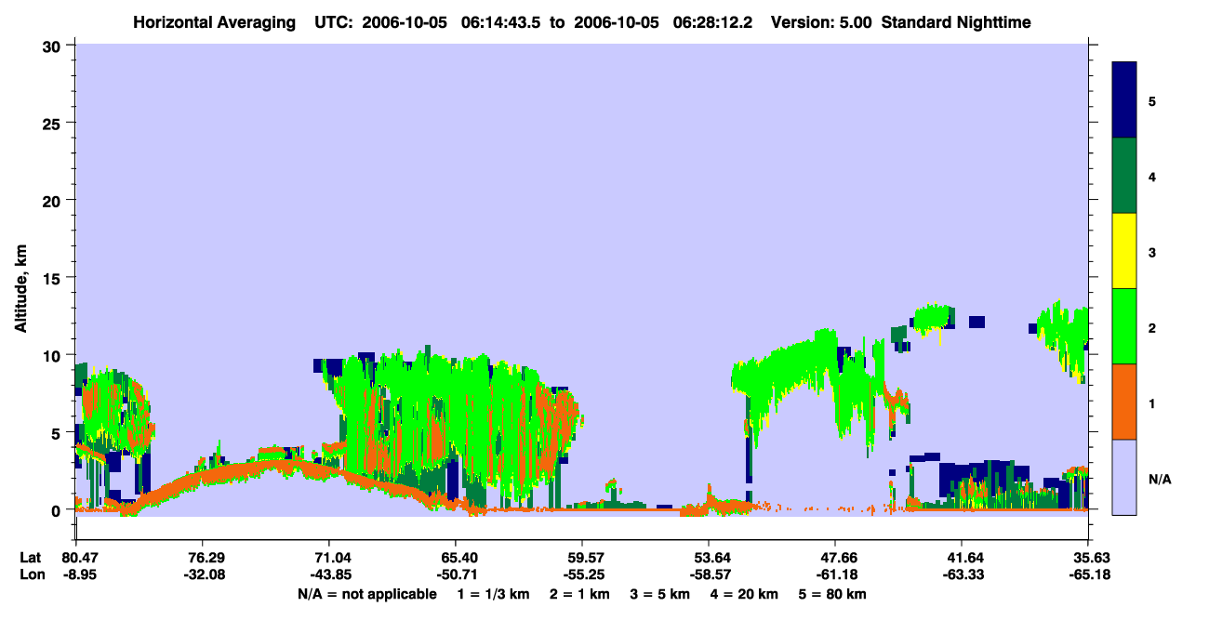This screenshot has width=1209, height=620.
Task: Click legend text 'N/A = not applicable'
Action: point(366,594)
